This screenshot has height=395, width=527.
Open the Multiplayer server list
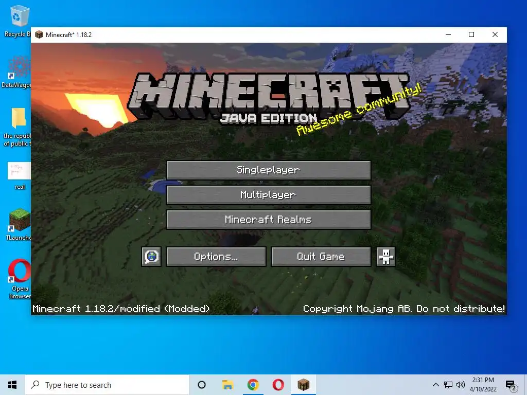(268, 195)
